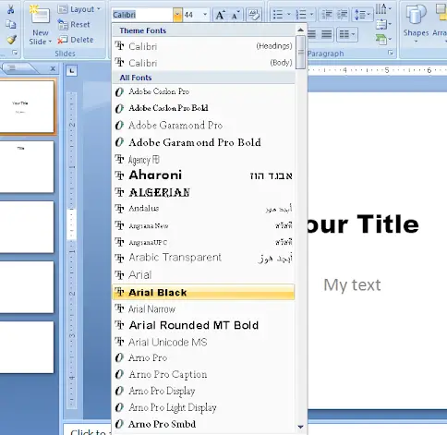Select Adobe Caslon Pro font
This screenshot has height=435, width=447.
point(203,91)
